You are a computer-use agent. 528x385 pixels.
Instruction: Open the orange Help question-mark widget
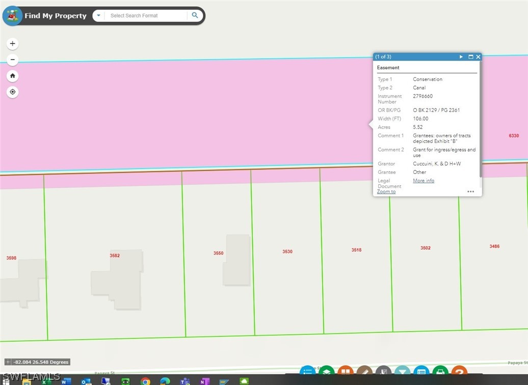pyautogui.click(x=459, y=371)
